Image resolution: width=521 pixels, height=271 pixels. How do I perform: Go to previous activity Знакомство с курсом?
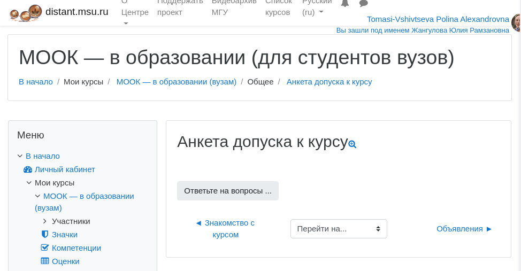pos(225,229)
